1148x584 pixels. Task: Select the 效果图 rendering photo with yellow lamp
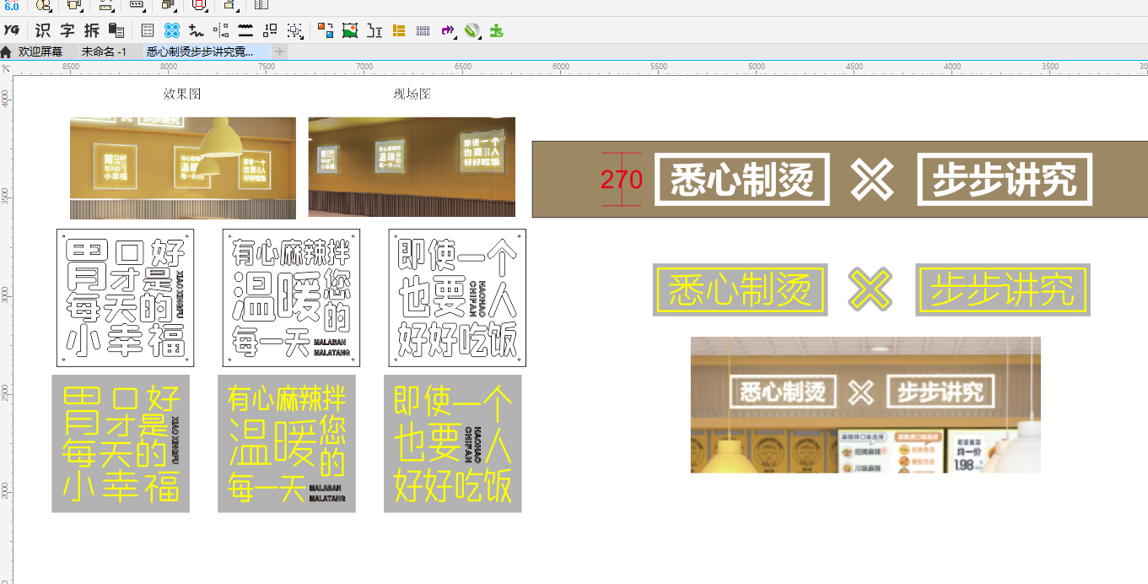pyautogui.click(x=183, y=168)
